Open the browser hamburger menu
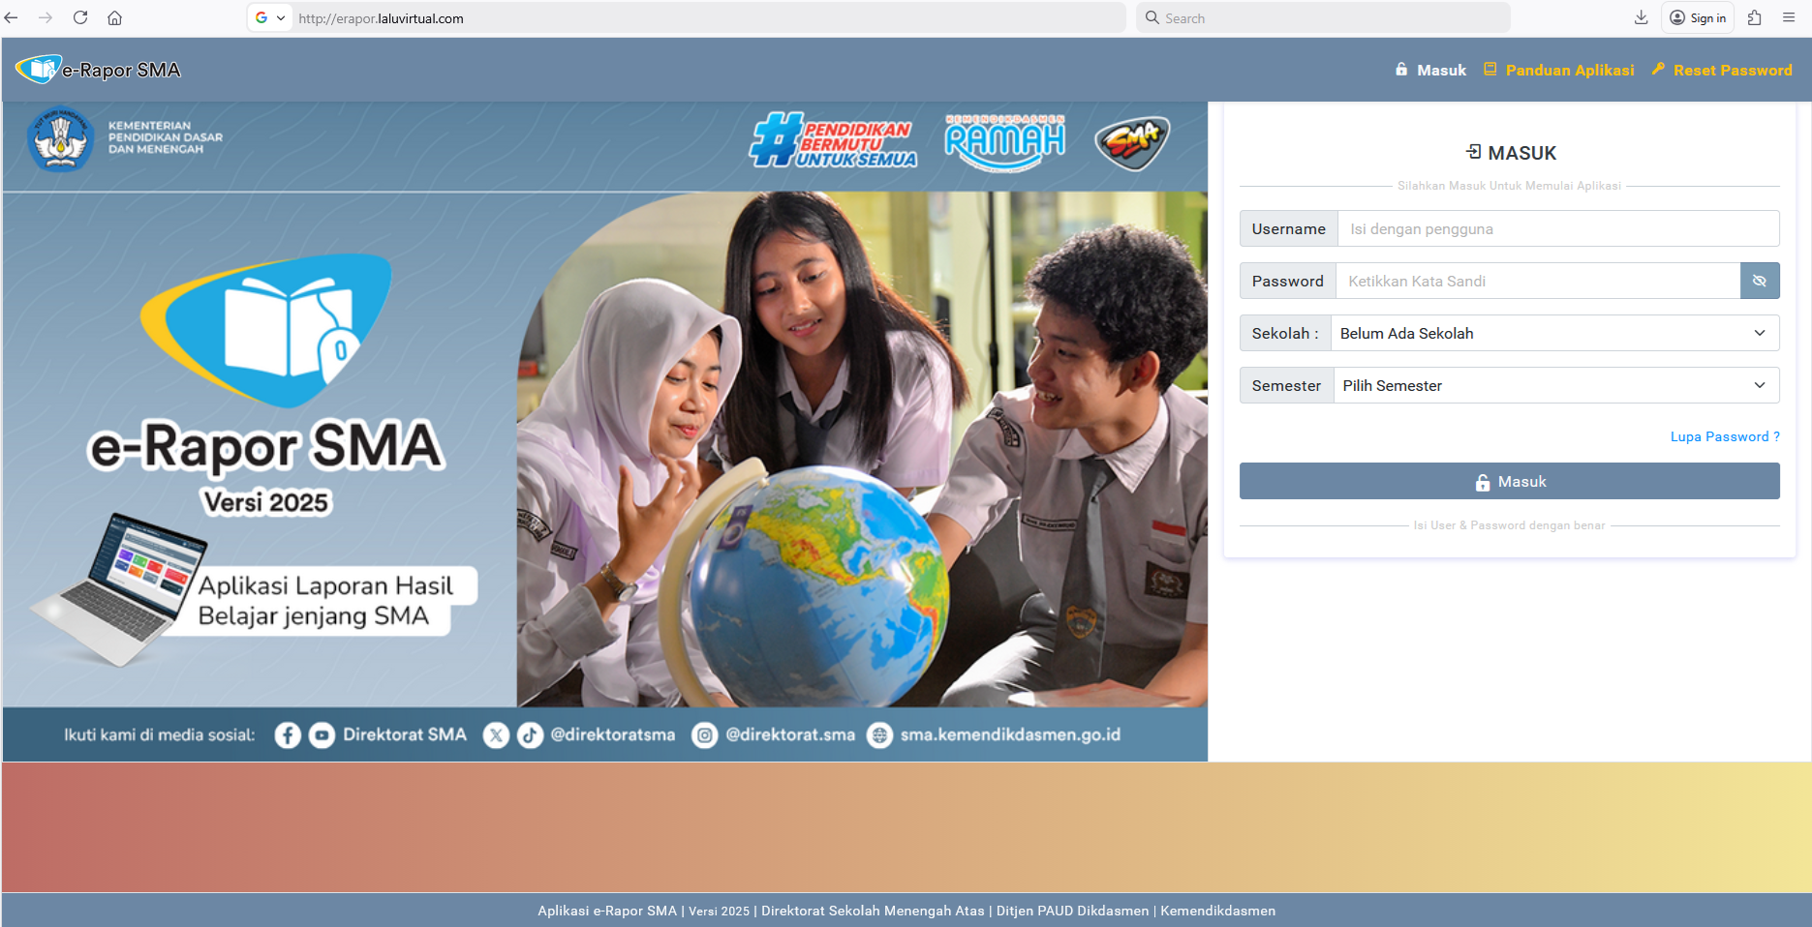The image size is (1812, 927). point(1789,17)
